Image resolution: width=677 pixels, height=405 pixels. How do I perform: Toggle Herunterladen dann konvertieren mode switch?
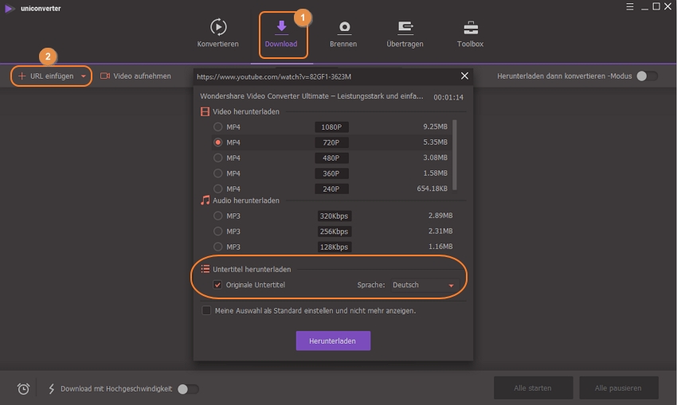tap(648, 76)
